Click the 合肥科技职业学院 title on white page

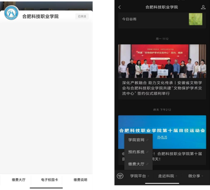[x=41, y=16]
